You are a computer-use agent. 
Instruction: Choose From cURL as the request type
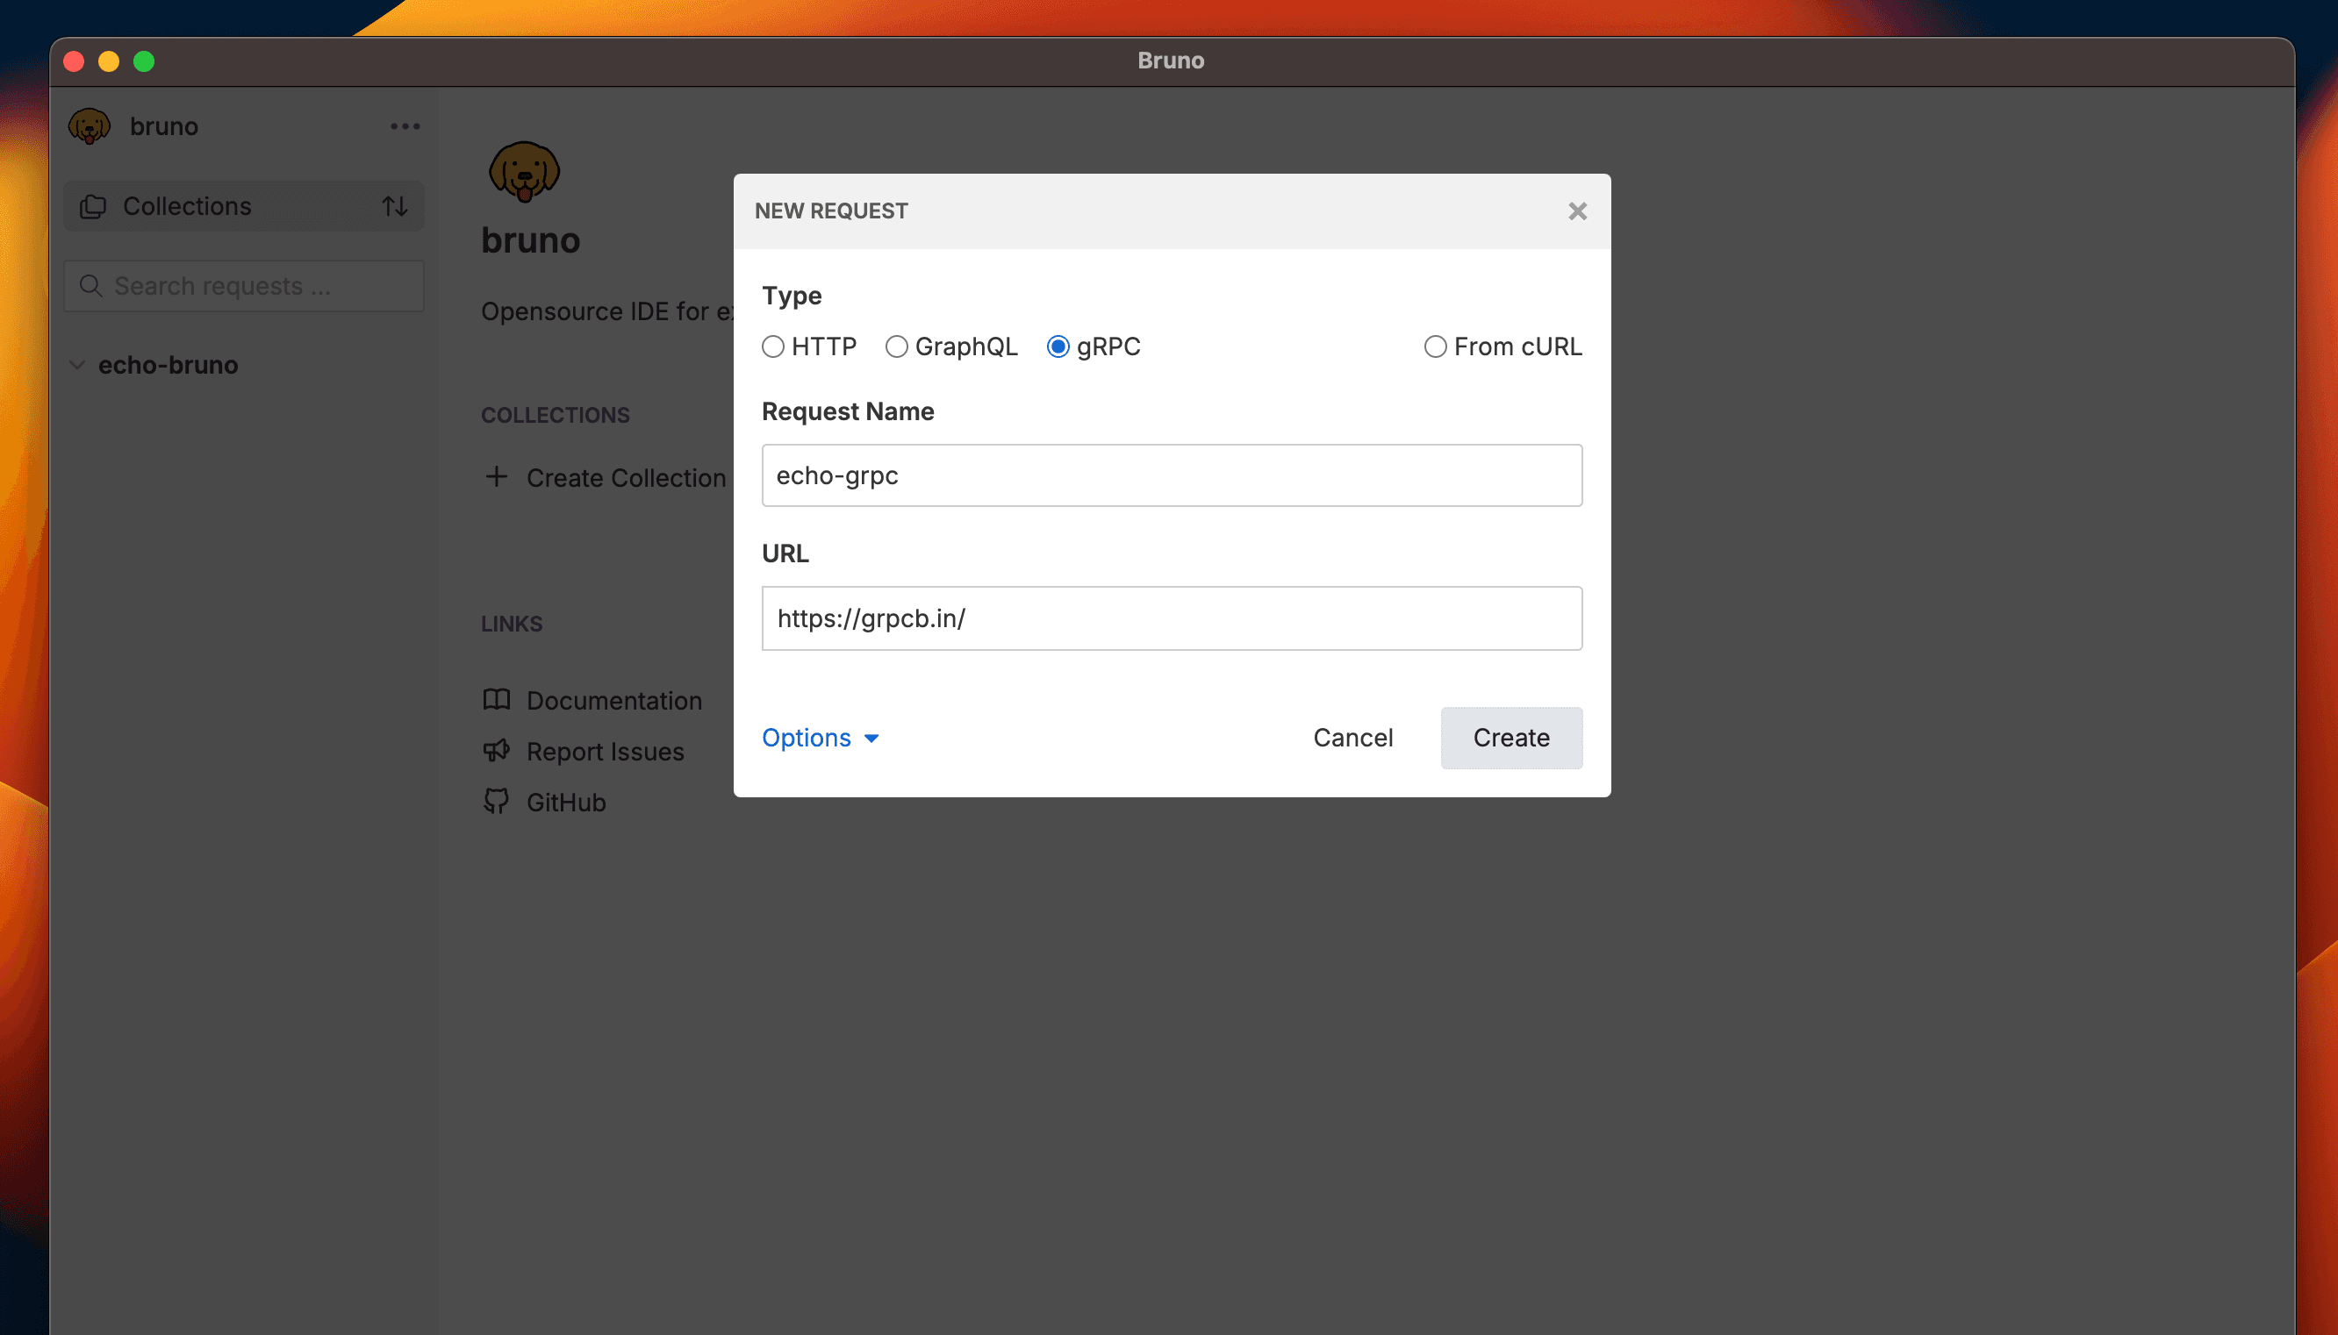pyautogui.click(x=1434, y=346)
